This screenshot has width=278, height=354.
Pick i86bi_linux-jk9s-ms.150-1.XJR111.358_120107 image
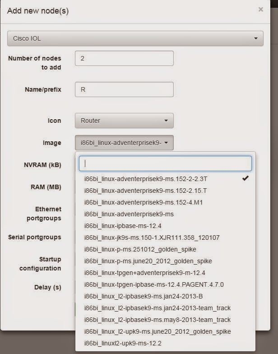[165, 238]
